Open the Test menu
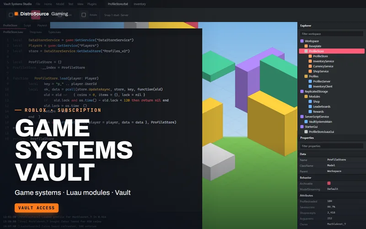The width and height of the screenshot is (366, 229). coord(71,4)
